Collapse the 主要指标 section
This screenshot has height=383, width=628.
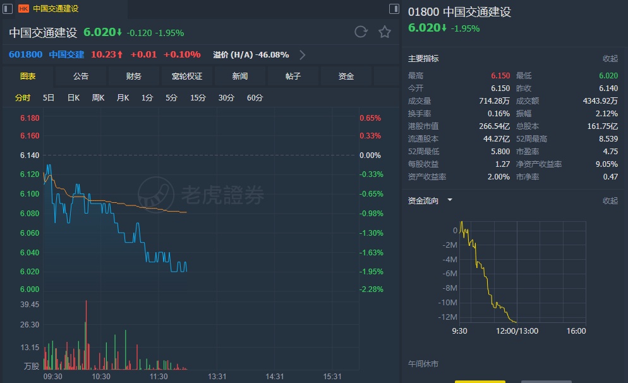click(610, 59)
